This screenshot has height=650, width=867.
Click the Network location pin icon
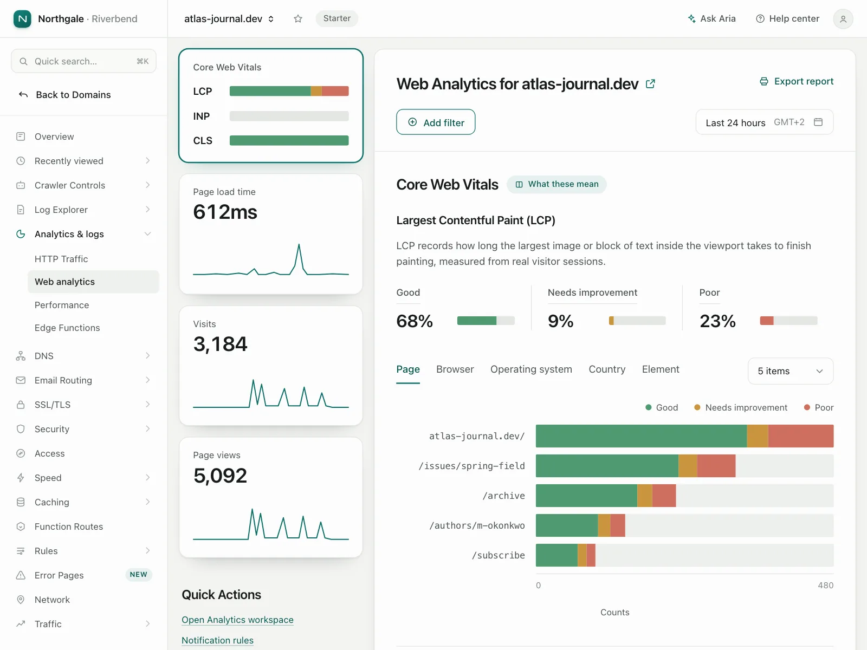[21, 600]
